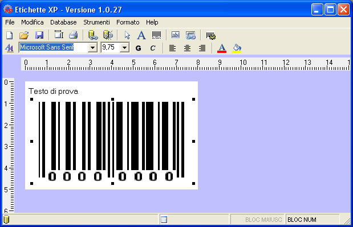Save the current label
This screenshot has height=227, width=353.
click(x=39, y=35)
